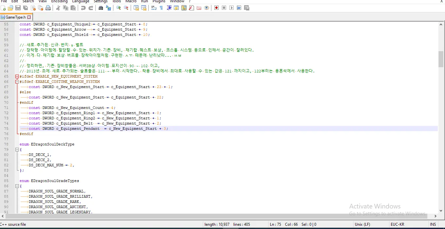Close the GameType.h tab
Image resolution: width=445 pixels, height=229 pixels.
coord(29,17)
